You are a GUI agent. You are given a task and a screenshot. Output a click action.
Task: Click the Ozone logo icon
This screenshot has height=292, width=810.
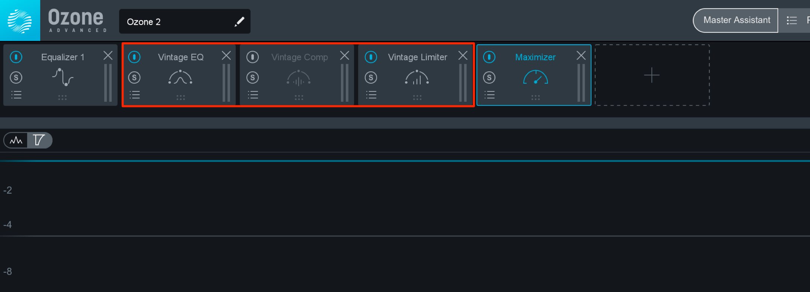point(20,20)
